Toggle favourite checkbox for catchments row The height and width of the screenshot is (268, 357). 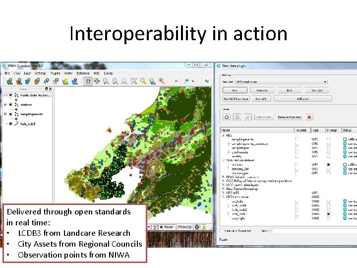297,152
